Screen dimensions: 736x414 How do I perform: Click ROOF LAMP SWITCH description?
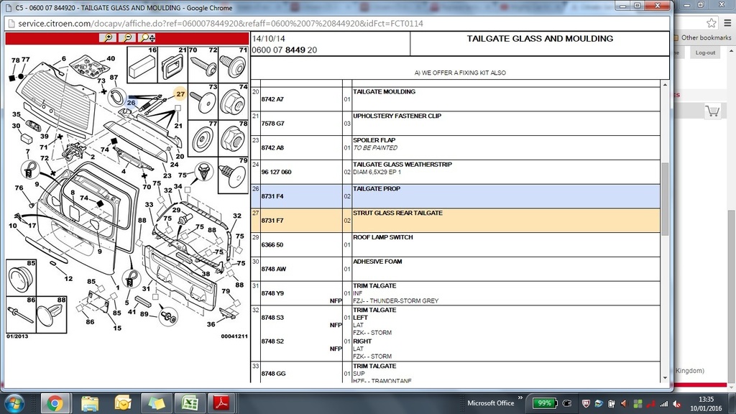point(383,237)
